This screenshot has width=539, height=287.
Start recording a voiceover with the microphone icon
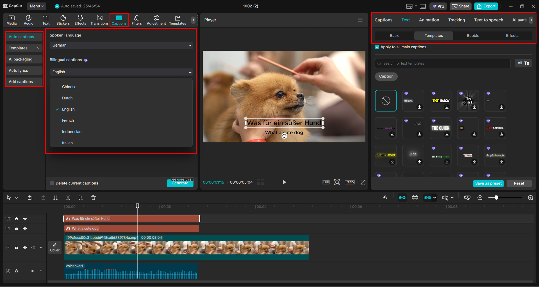(x=385, y=197)
